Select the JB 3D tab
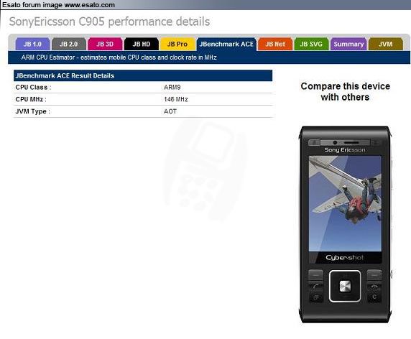The height and width of the screenshot is (339, 411). tap(105, 44)
